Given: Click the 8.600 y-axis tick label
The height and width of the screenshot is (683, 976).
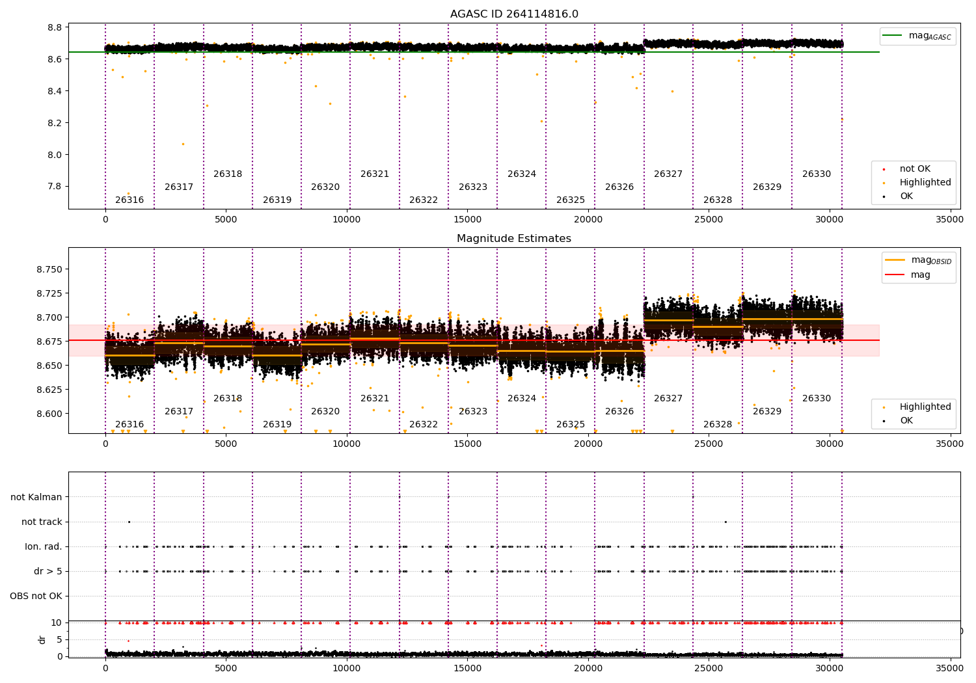Looking at the screenshot, I should click(x=49, y=414).
